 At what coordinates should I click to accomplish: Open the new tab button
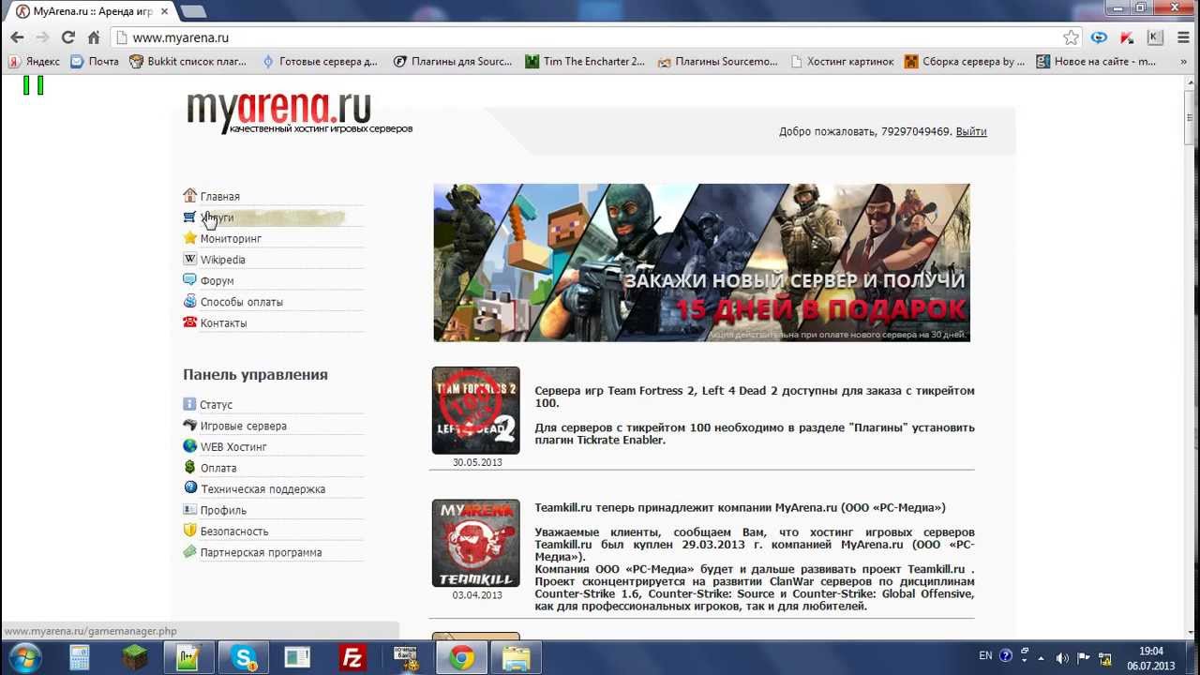pos(193,11)
